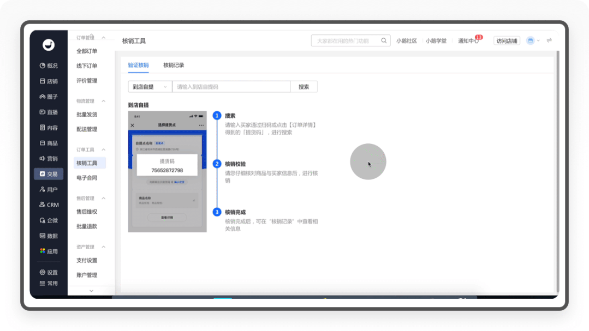Open 概况 overview in sidebar

49,65
